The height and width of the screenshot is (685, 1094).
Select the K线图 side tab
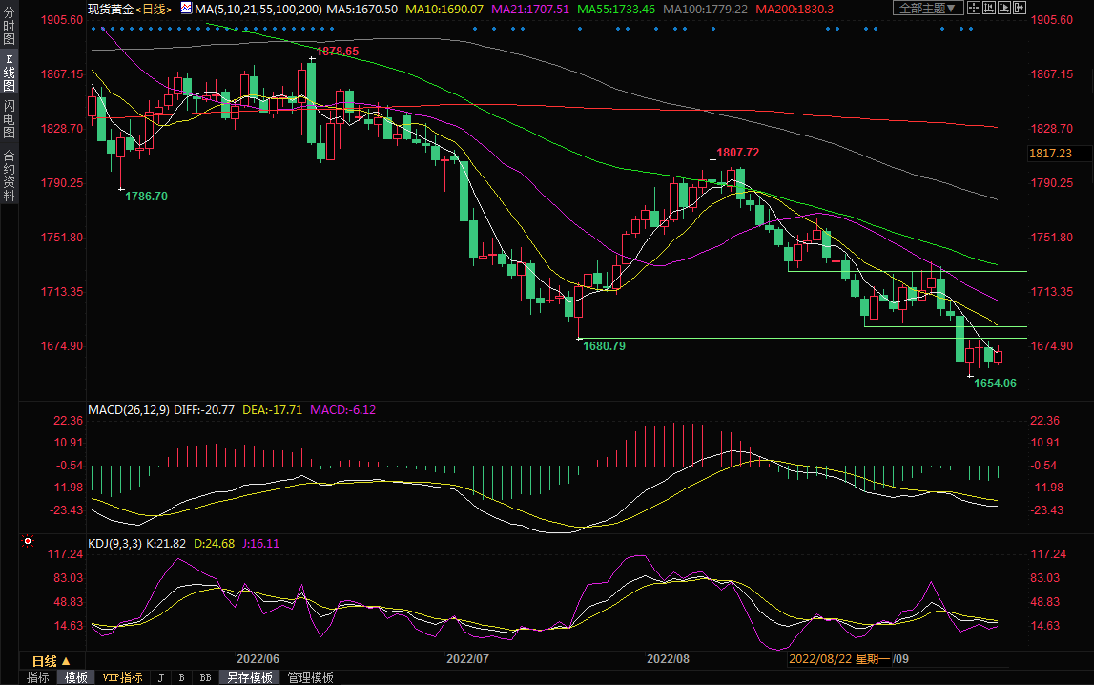click(x=10, y=73)
